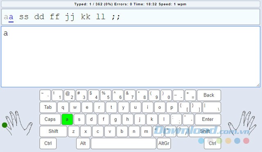Click the 'm' key
Screen dimensions: 262x152
pyautogui.click(x=146, y=131)
